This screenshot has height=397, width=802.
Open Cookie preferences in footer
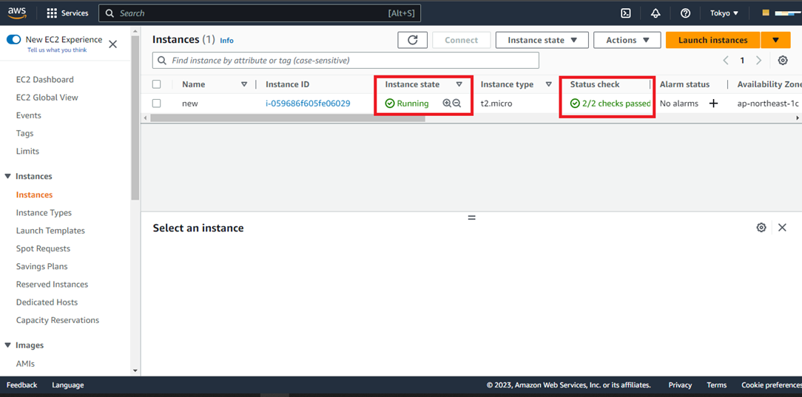pos(772,384)
